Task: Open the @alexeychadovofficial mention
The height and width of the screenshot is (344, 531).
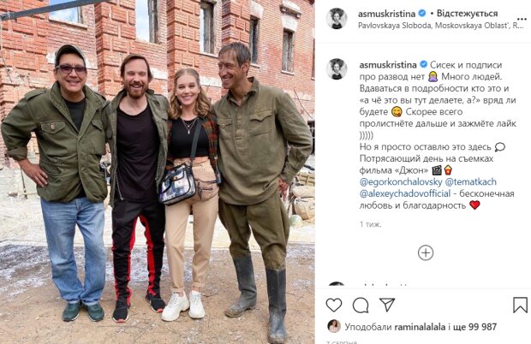Action: click(x=405, y=193)
